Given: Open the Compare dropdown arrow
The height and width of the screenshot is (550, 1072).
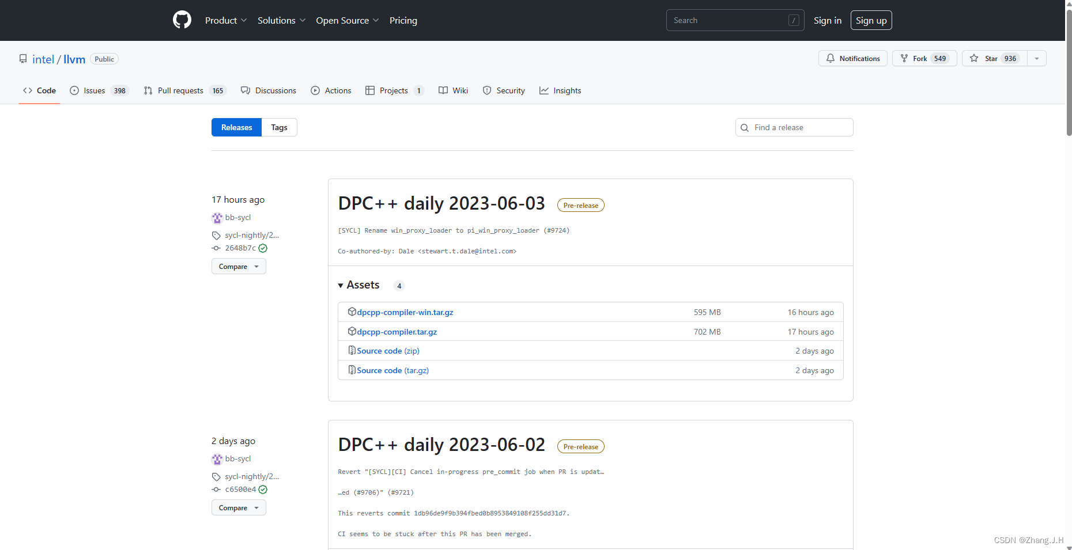Looking at the screenshot, I should tap(255, 266).
